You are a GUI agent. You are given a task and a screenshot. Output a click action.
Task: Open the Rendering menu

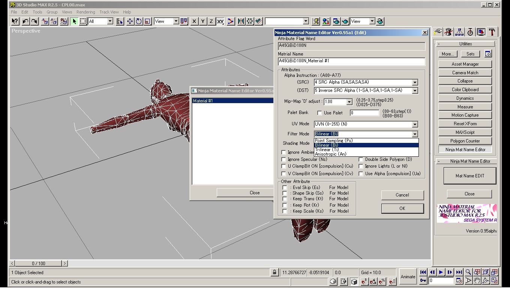coord(85,12)
